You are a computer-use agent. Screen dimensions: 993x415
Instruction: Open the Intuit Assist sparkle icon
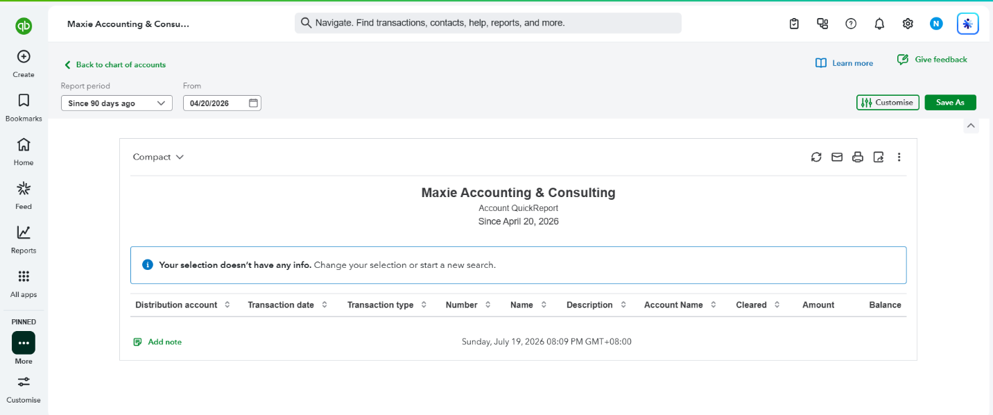(x=967, y=24)
